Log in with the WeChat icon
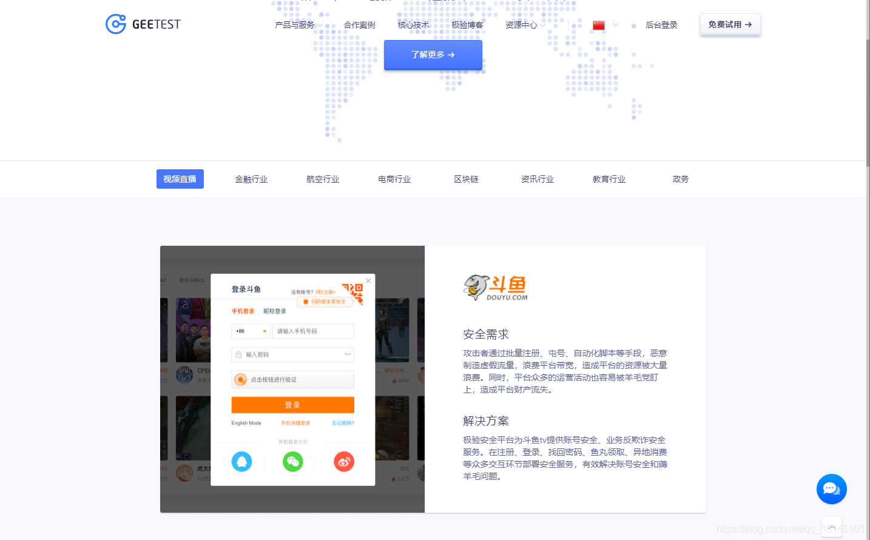Viewport: 870px width, 540px height. (292, 462)
